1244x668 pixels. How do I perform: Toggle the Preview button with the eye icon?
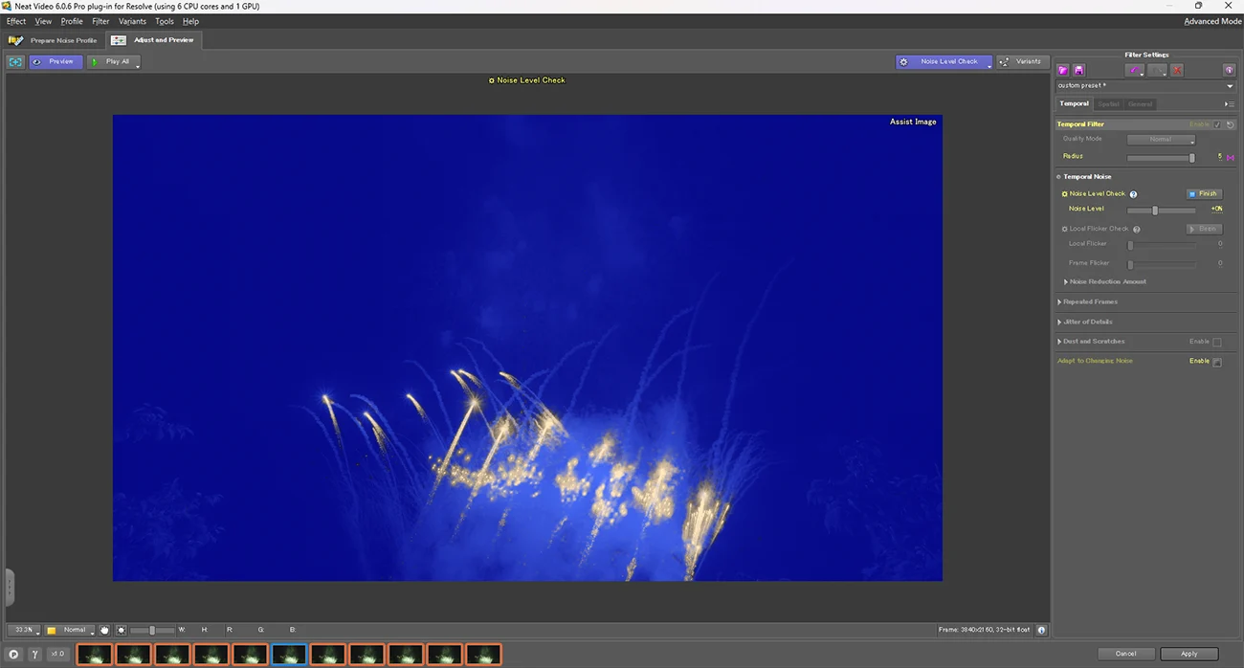(56, 61)
